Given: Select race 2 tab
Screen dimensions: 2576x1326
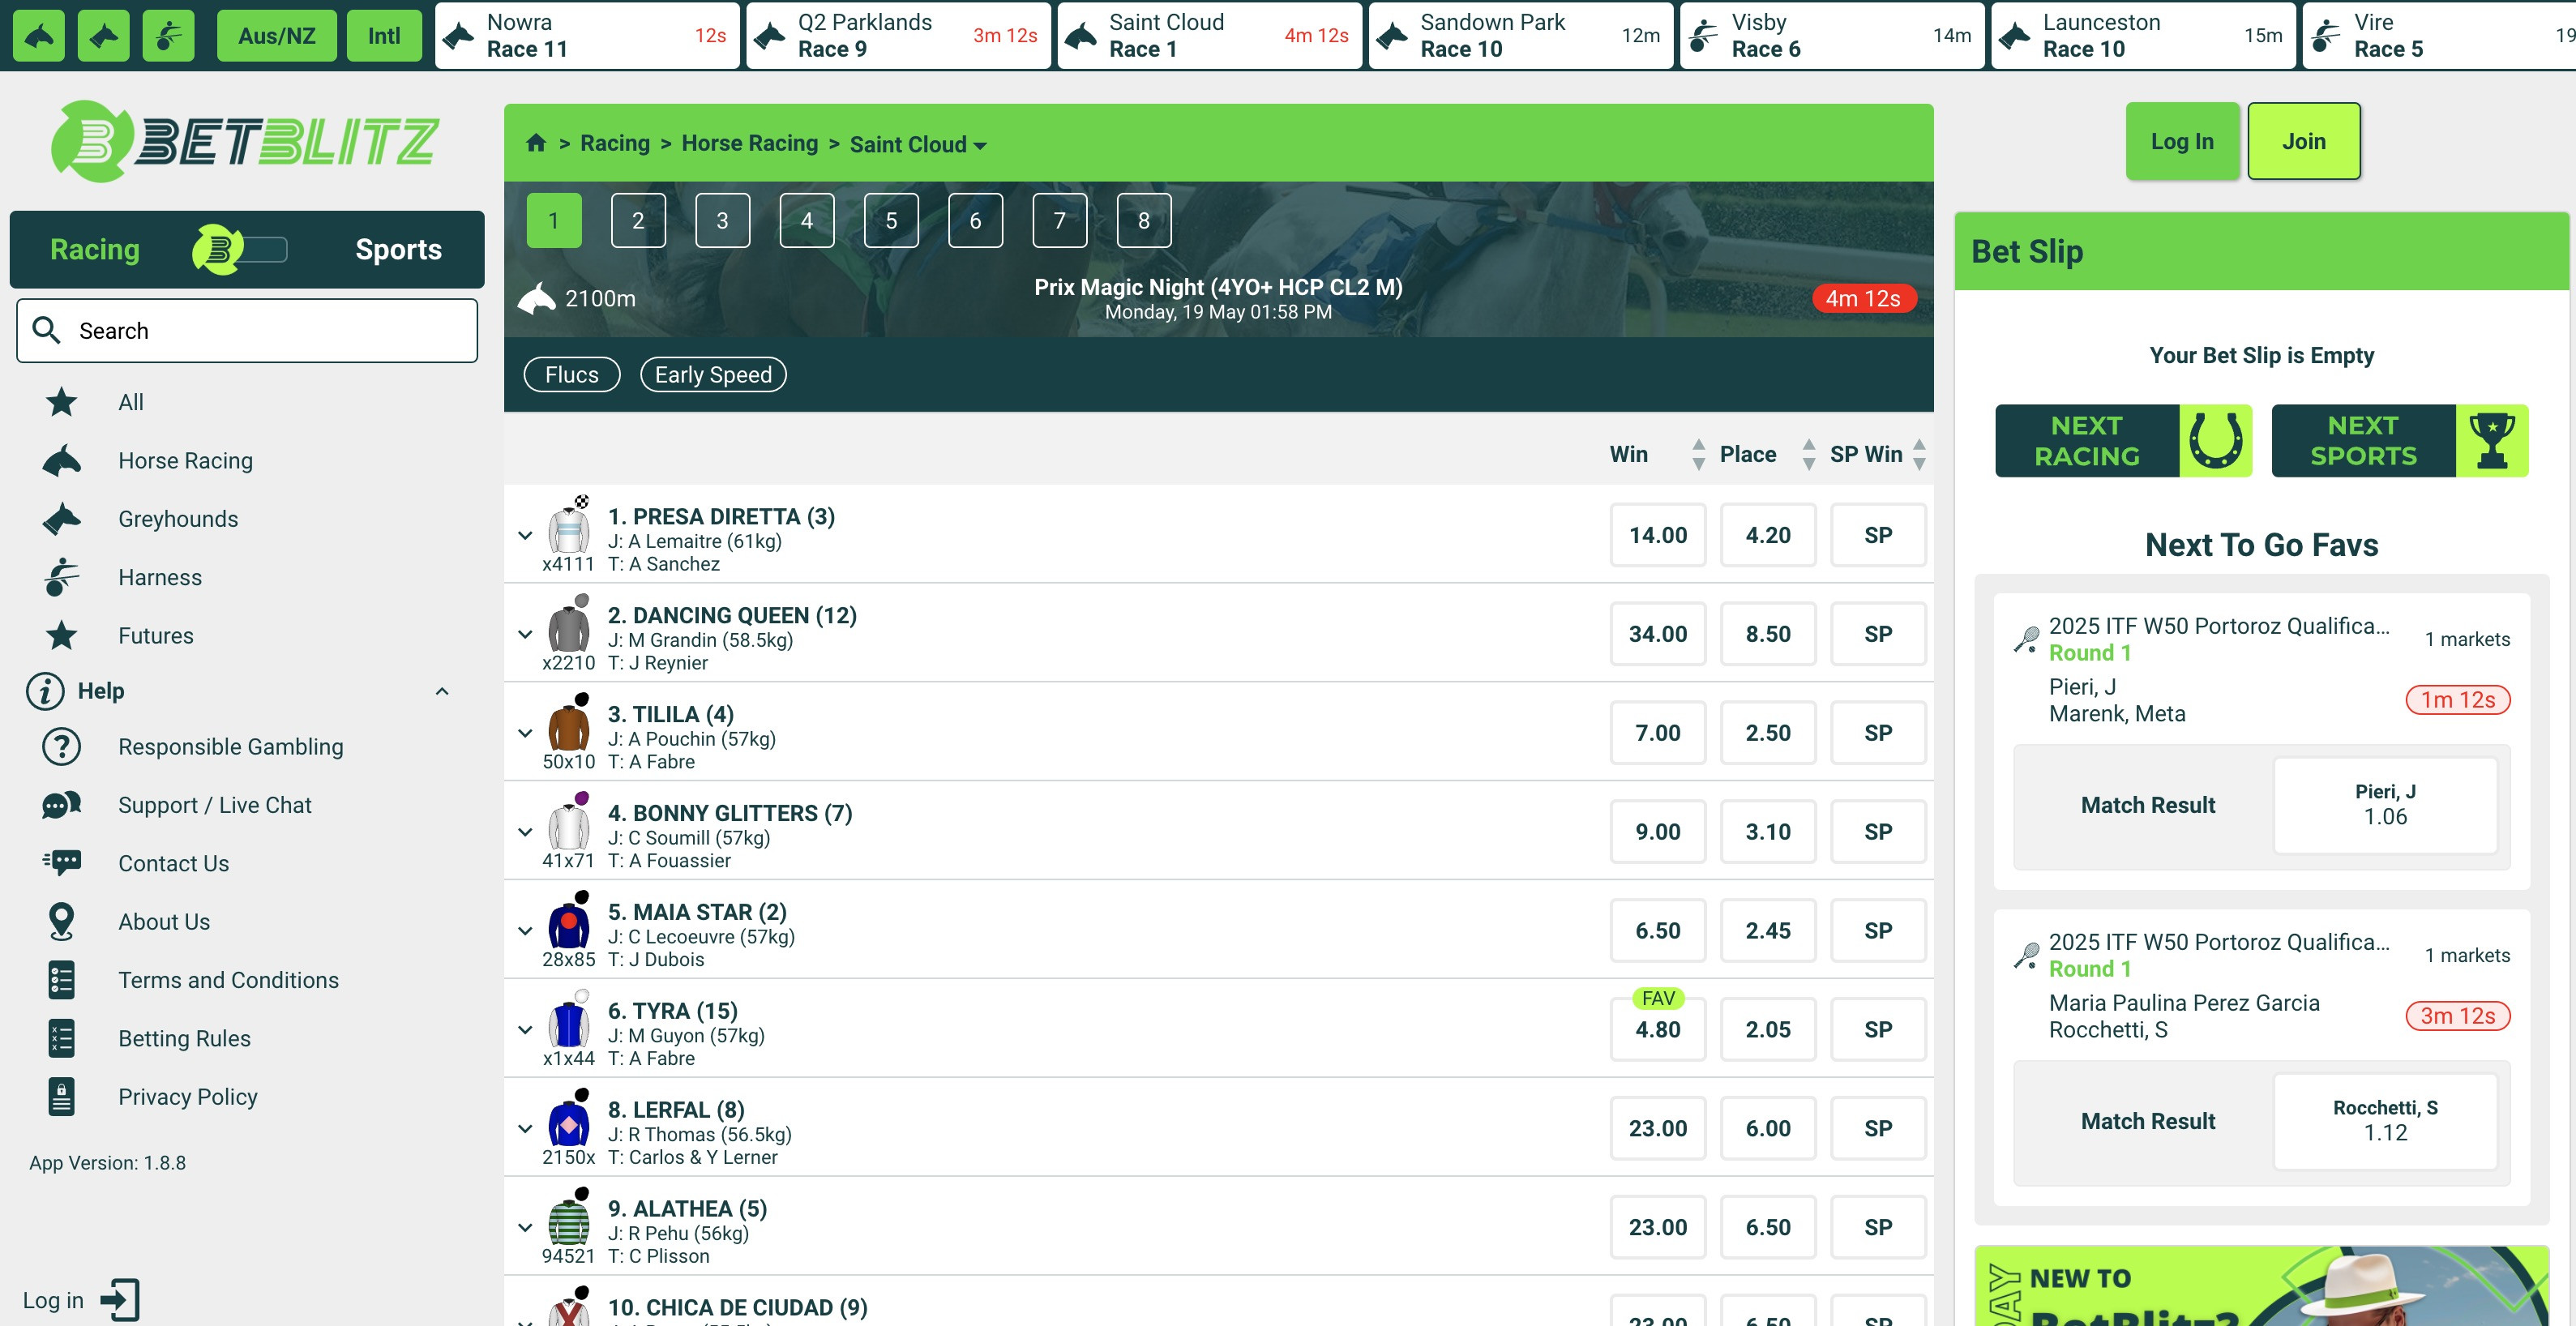Looking at the screenshot, I should coord(638,220).
